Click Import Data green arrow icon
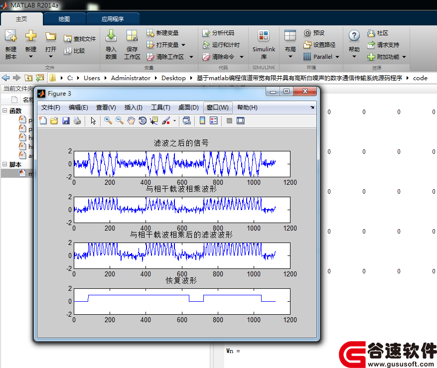 point(111,35)
